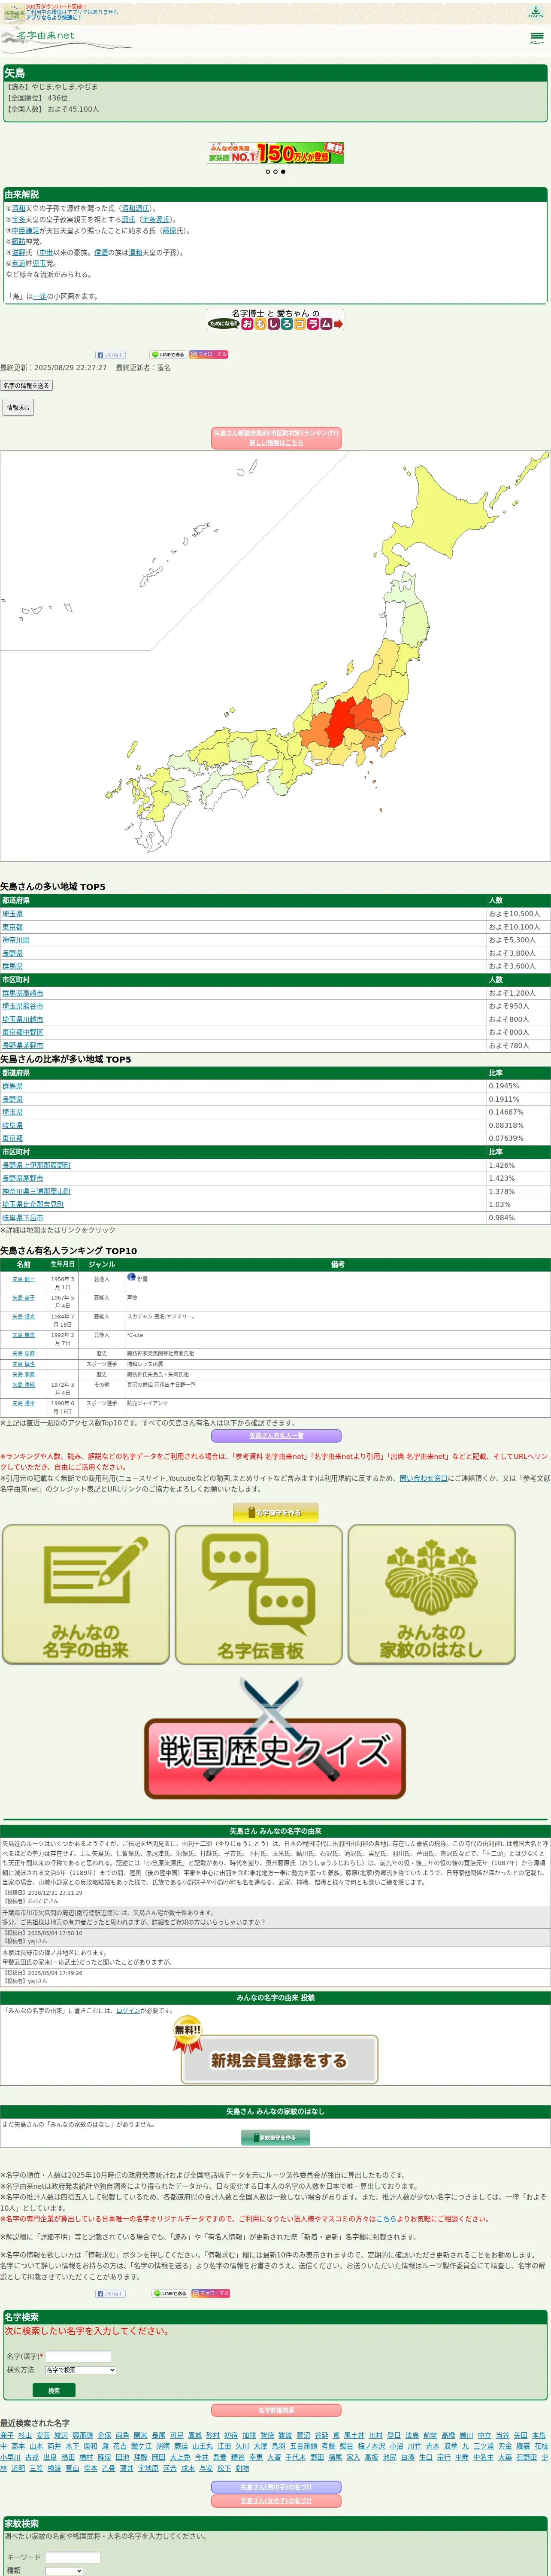Open 埼玉県 in the およそ10,500人 row

pyautogui.click(x=12, y=914)
